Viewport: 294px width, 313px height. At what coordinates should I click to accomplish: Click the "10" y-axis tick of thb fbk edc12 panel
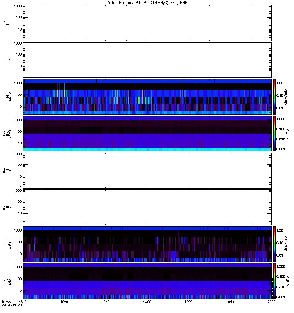point(20,106)
